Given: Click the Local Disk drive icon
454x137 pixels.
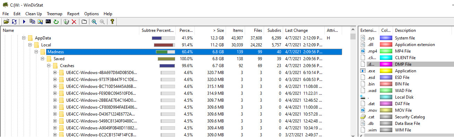Looking at the screenshot, I should (x=363, y=97).
